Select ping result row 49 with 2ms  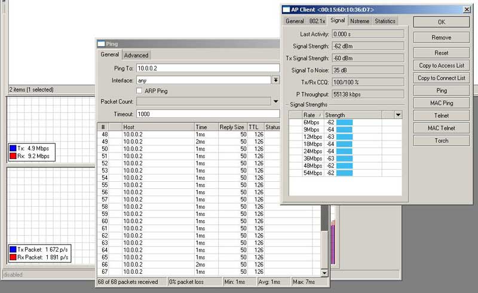click(x=188, y=142)
